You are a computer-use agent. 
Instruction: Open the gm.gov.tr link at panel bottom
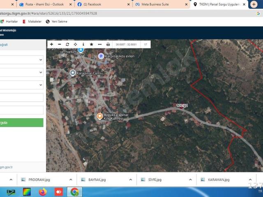(6, 167)
